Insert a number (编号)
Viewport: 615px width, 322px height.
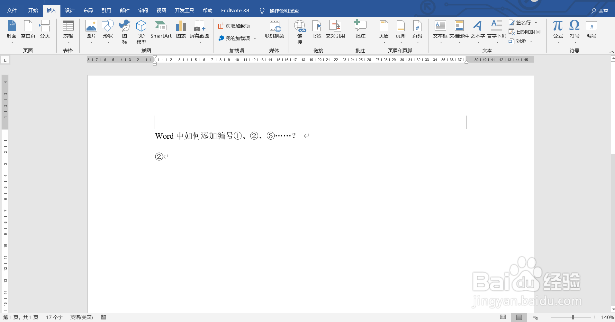click(591, 30)
